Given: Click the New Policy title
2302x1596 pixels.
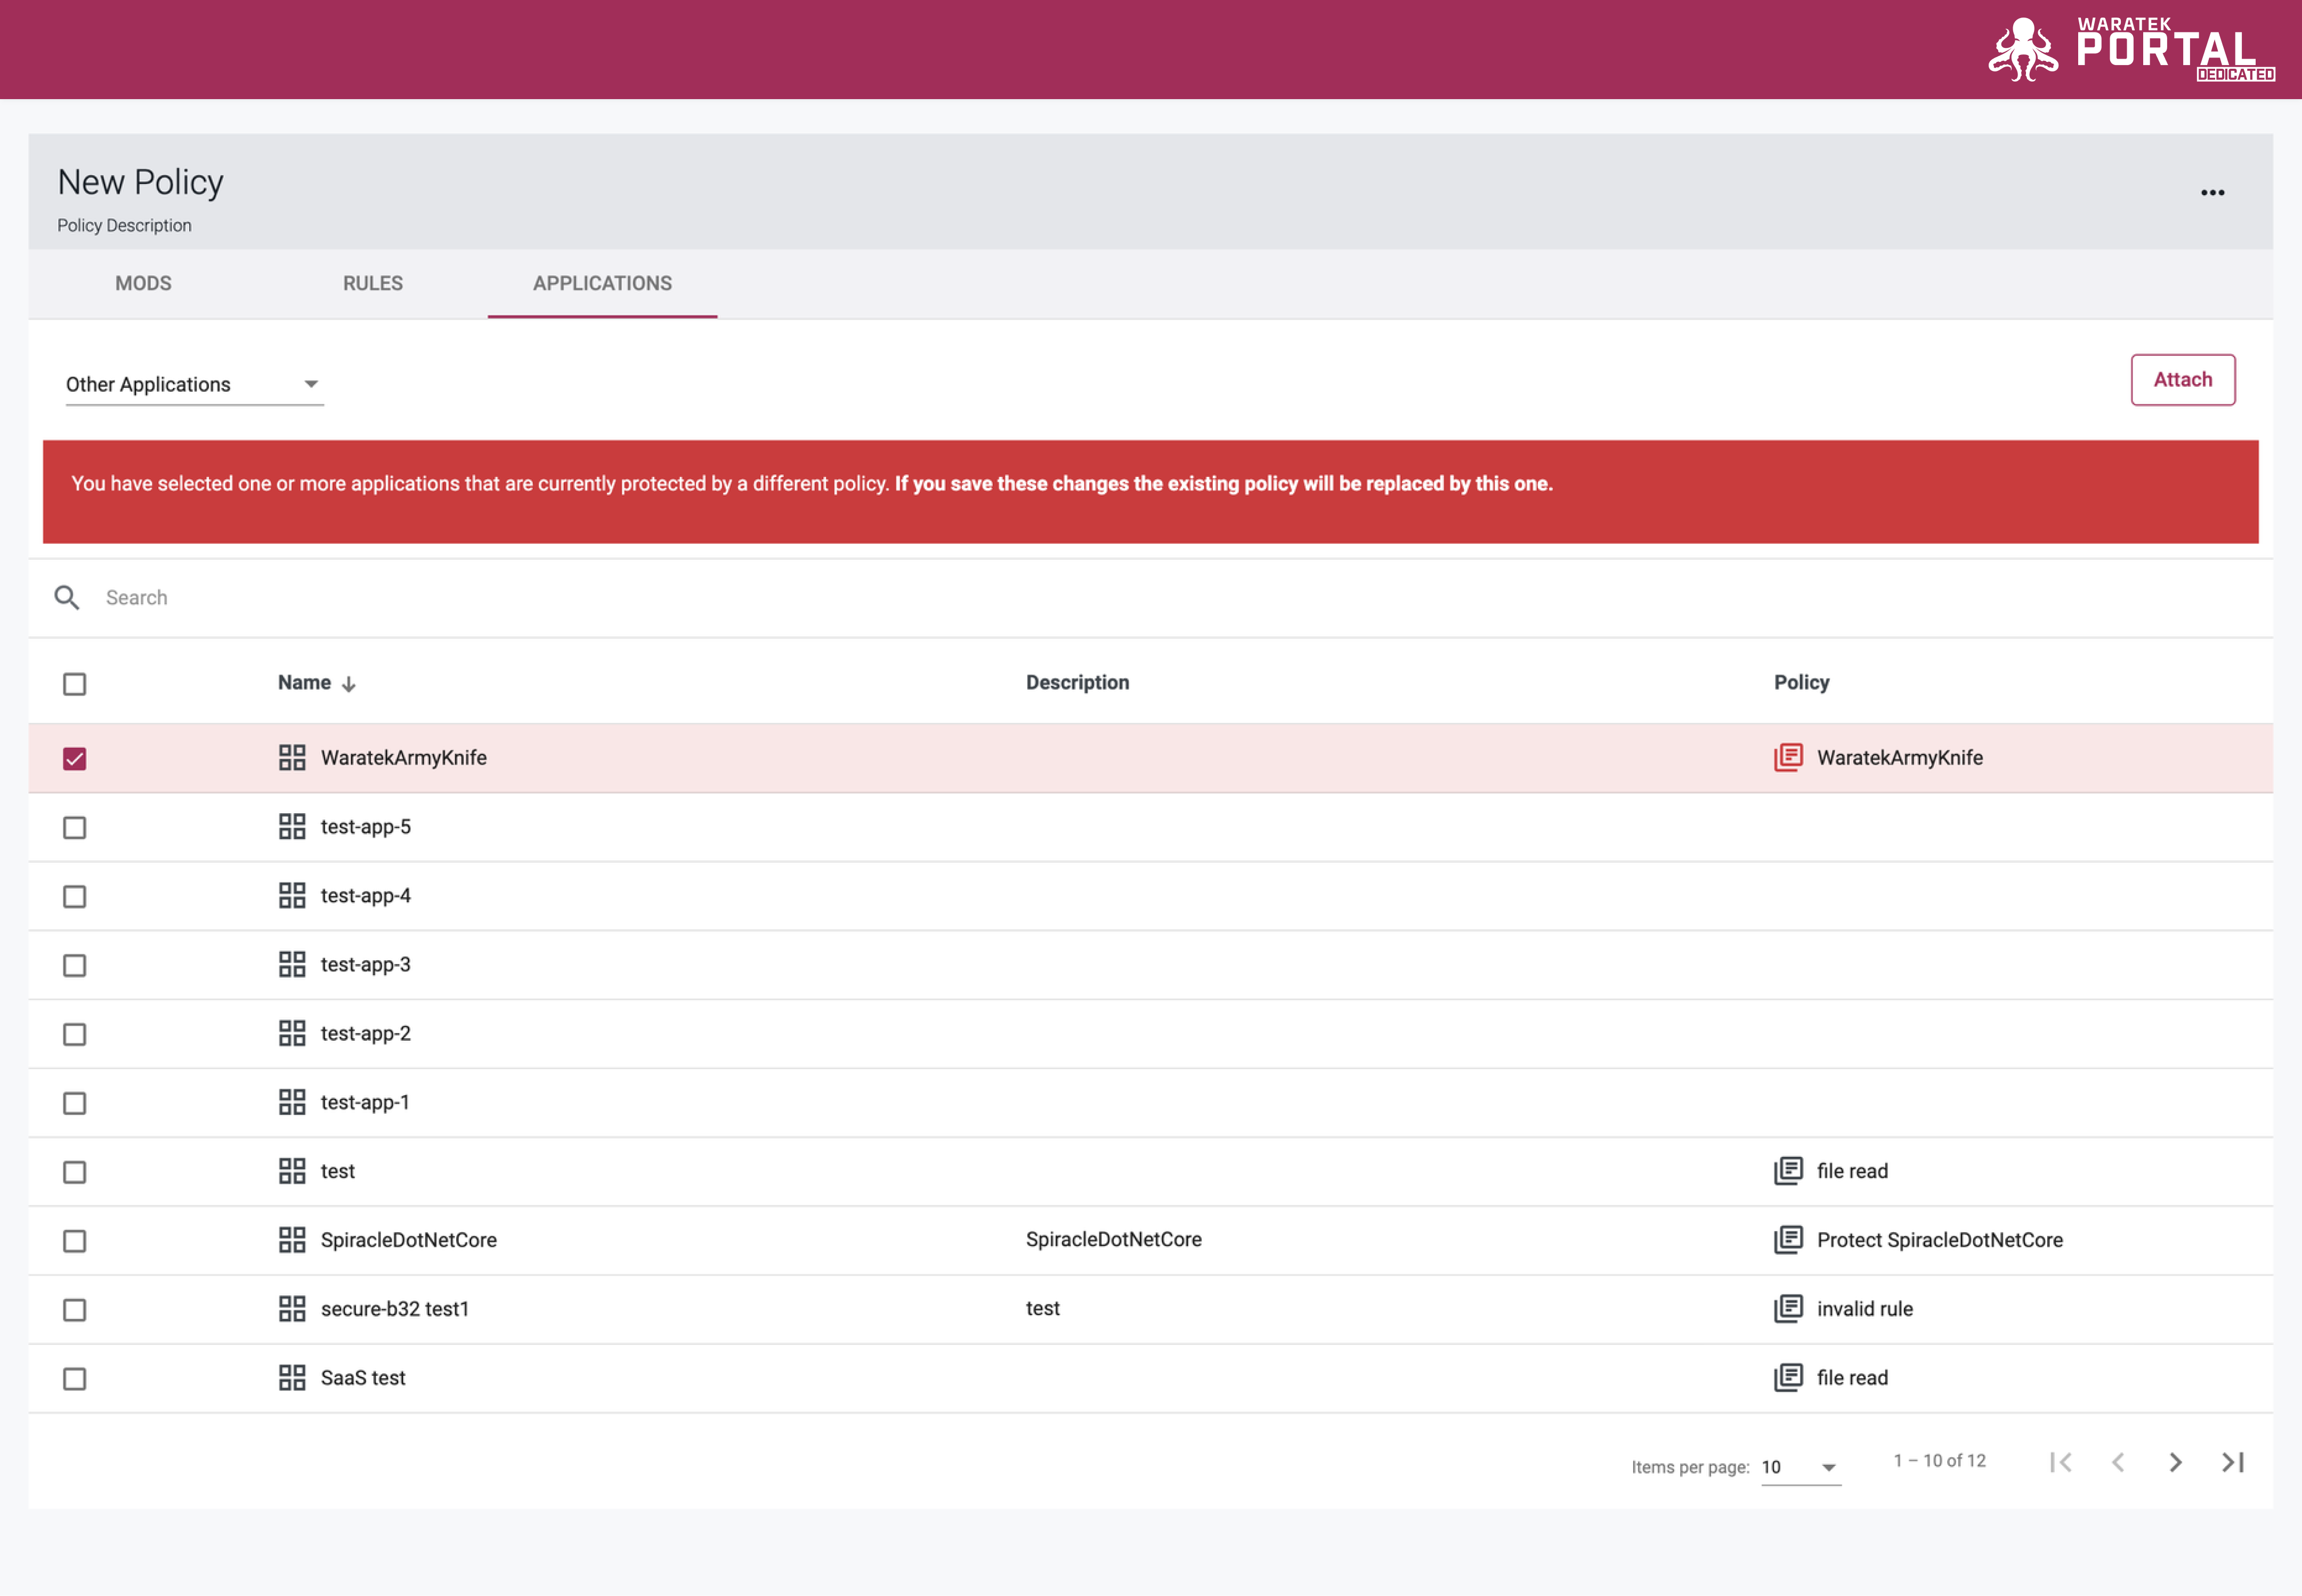Looking at the screenshot, I should [x=140, y=182].
